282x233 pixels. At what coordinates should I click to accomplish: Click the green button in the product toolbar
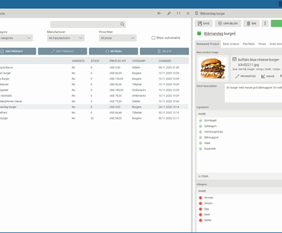276,23
